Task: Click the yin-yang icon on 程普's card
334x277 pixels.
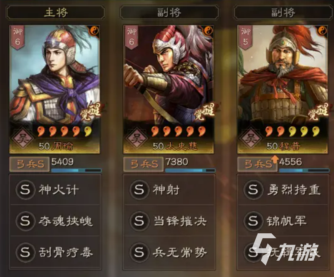Action: (x=322, y=31)
